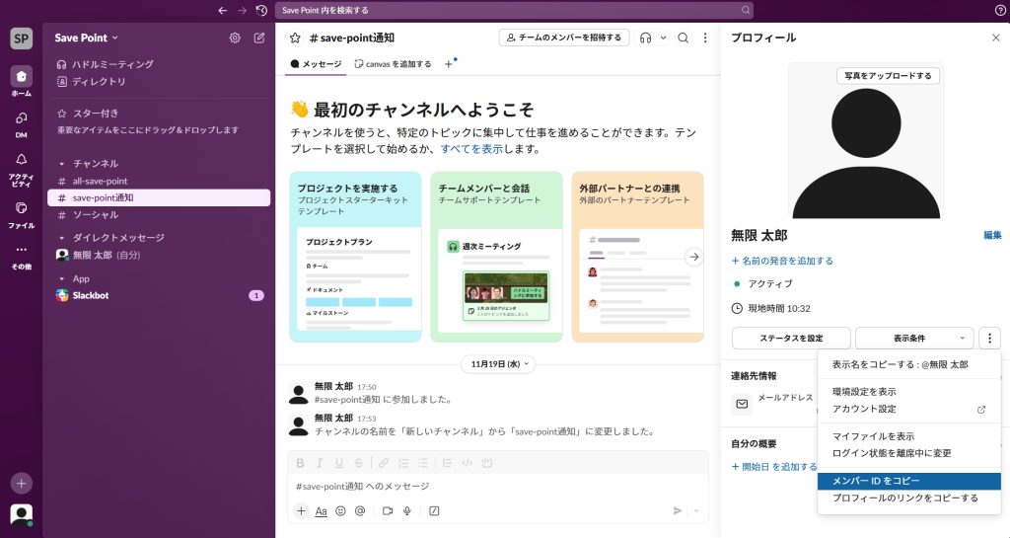Open workspace settings gear icon
This screenshot has height=538, width=1010.
[235, 38]
